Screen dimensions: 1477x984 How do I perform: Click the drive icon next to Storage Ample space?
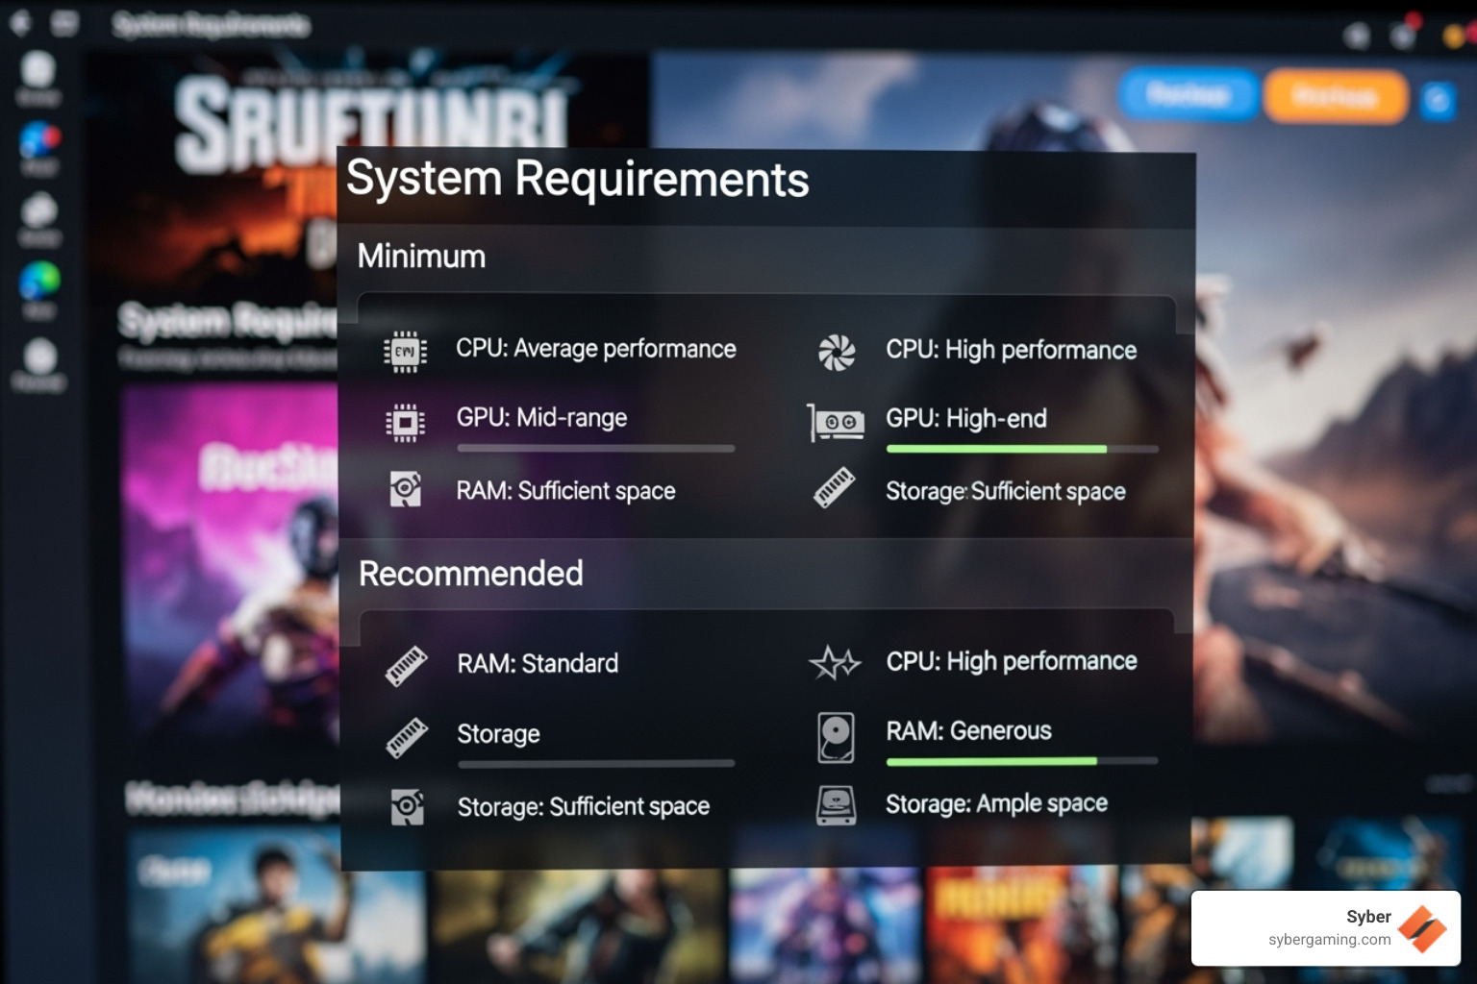[836, 805]
